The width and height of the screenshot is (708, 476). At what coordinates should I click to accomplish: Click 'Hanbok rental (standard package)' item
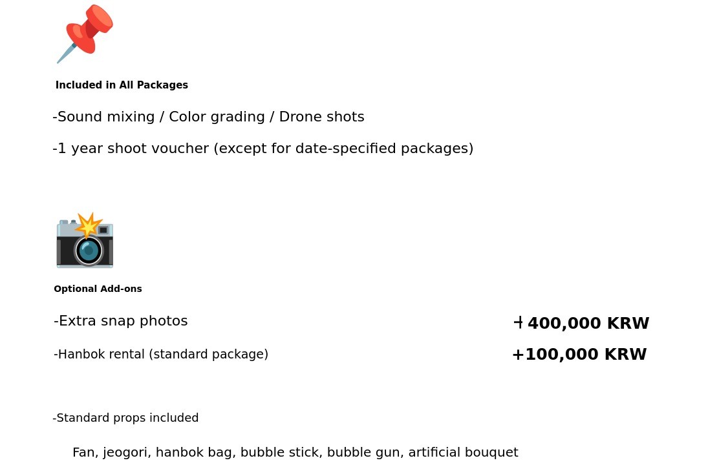pyautogui.click(x=161, y=354)
